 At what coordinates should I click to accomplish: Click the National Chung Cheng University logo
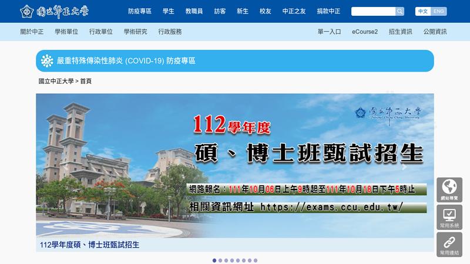click(54, 12)
